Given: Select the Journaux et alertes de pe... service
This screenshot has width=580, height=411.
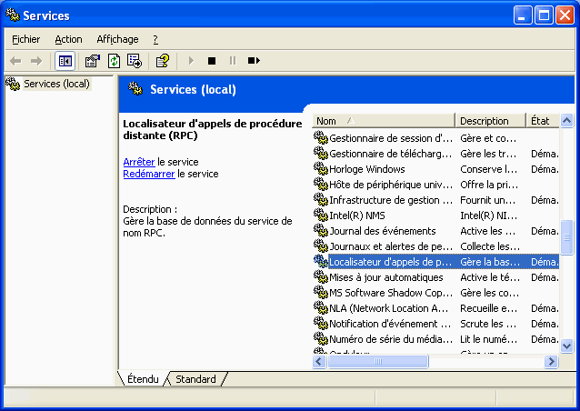Looking at the screenshot, I should 436,246.
